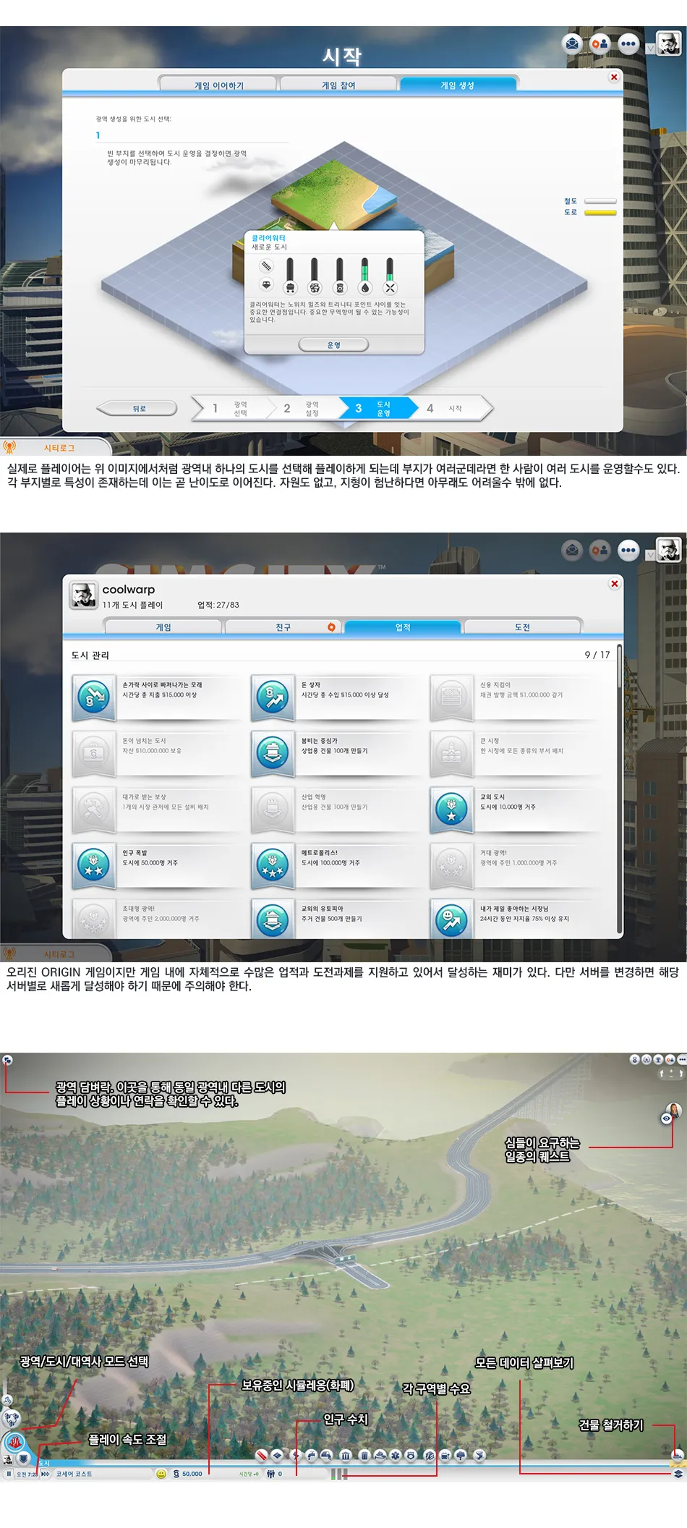Open the government buildings tool icon

point(346,1455)
